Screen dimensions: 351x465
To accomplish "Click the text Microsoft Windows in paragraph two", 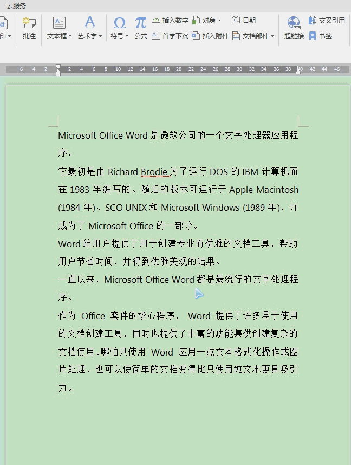I will [x=200, y=208].
